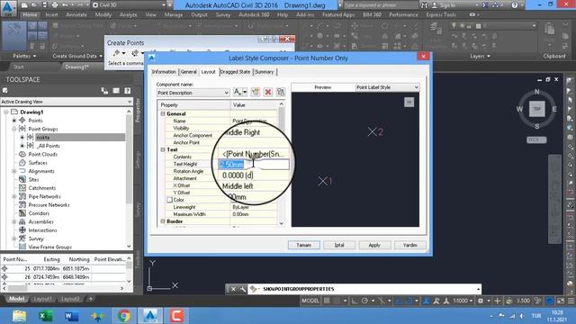Select Point Clouds in the Prospector tree
This screenshot has width=576, height=324.
coord(43,154)
